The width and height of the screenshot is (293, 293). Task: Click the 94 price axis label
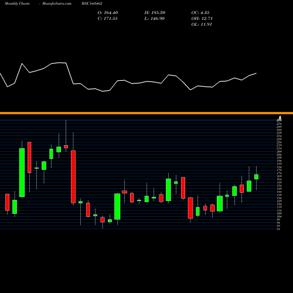point(278,223)
